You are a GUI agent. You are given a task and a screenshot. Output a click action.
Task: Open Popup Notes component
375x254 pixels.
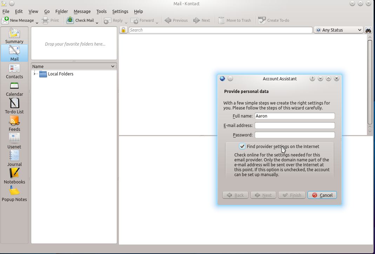tap(14, 194)
